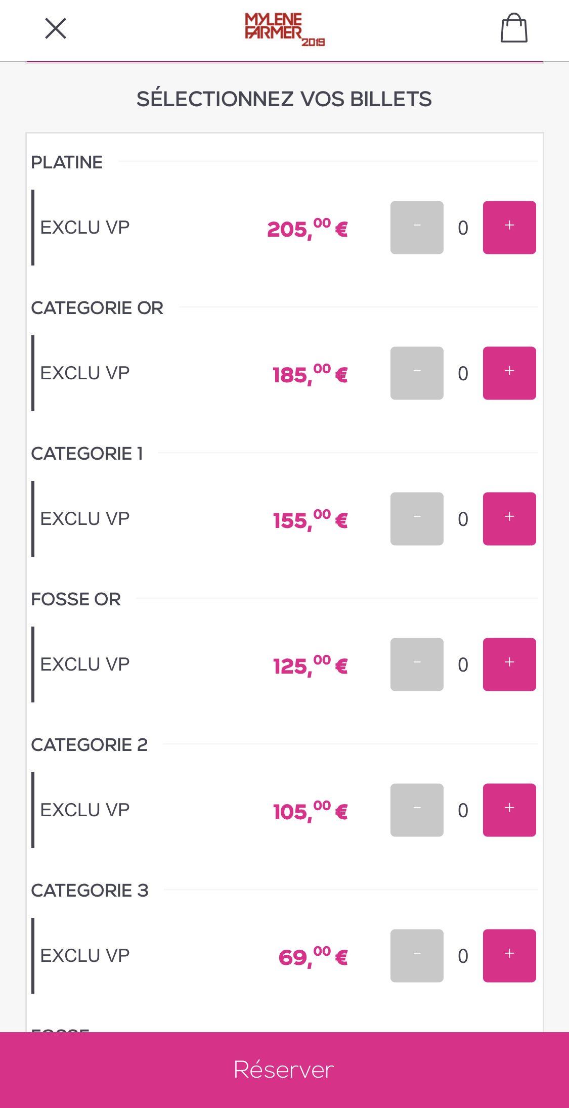This screenshot has width=569, height=1108.
Task: Tap the Mylene Farmer 2019 logo
Action: tap(284, 29)
